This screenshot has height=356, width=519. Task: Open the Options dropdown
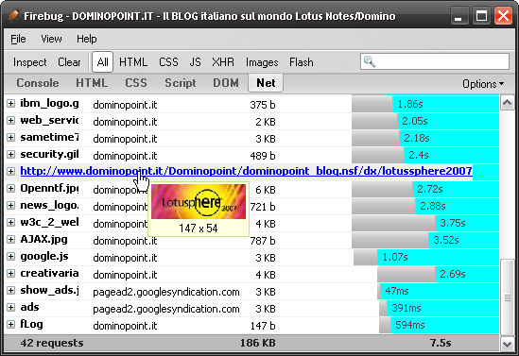(x=483, y=84)
